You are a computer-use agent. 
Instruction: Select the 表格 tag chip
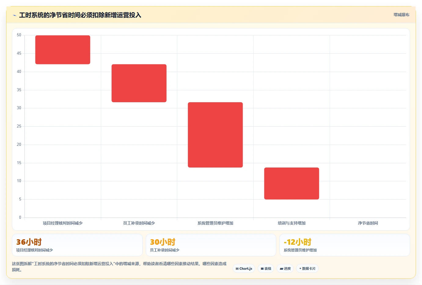pos(266,269)
